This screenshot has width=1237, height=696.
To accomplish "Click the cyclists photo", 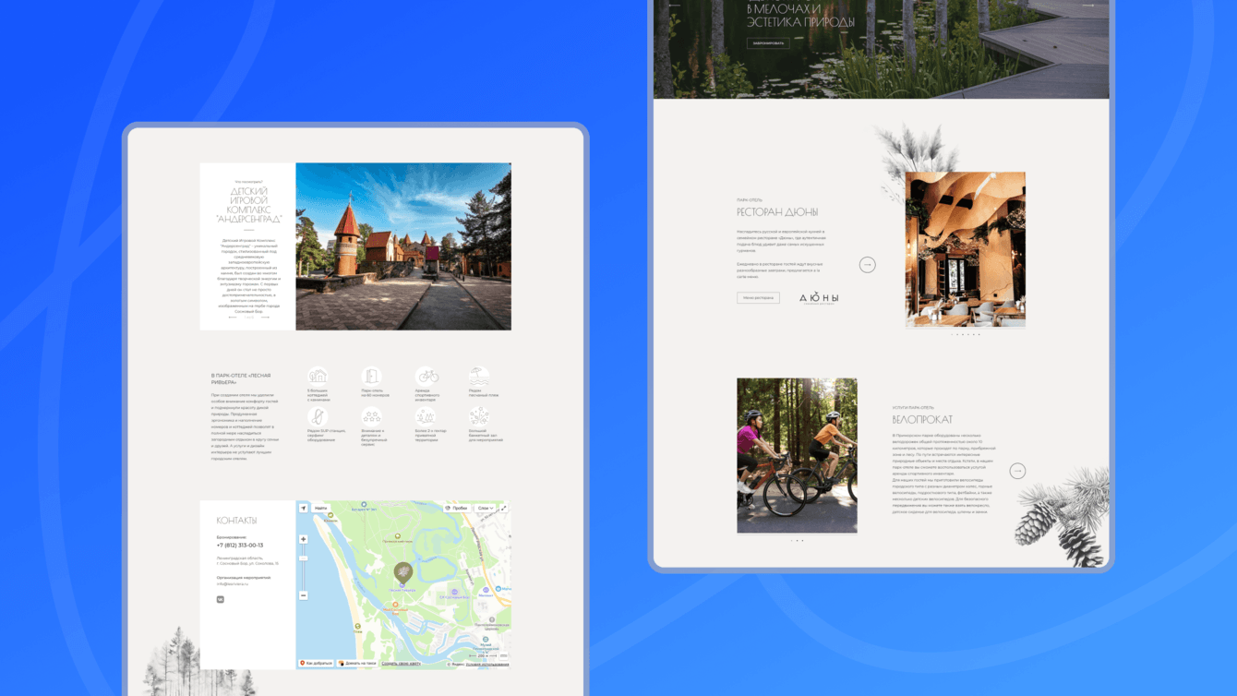I will pyautogui.click(x=797, y=455).
